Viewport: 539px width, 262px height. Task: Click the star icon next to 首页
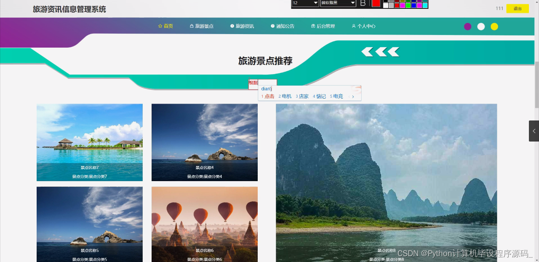click(160, 26)
